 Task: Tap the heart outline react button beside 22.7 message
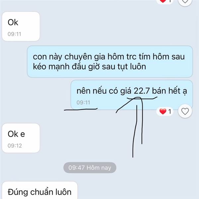tap(185, 111)
